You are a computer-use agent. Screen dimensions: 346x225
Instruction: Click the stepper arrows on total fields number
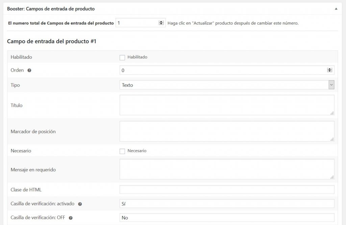(x=161, y=23)
